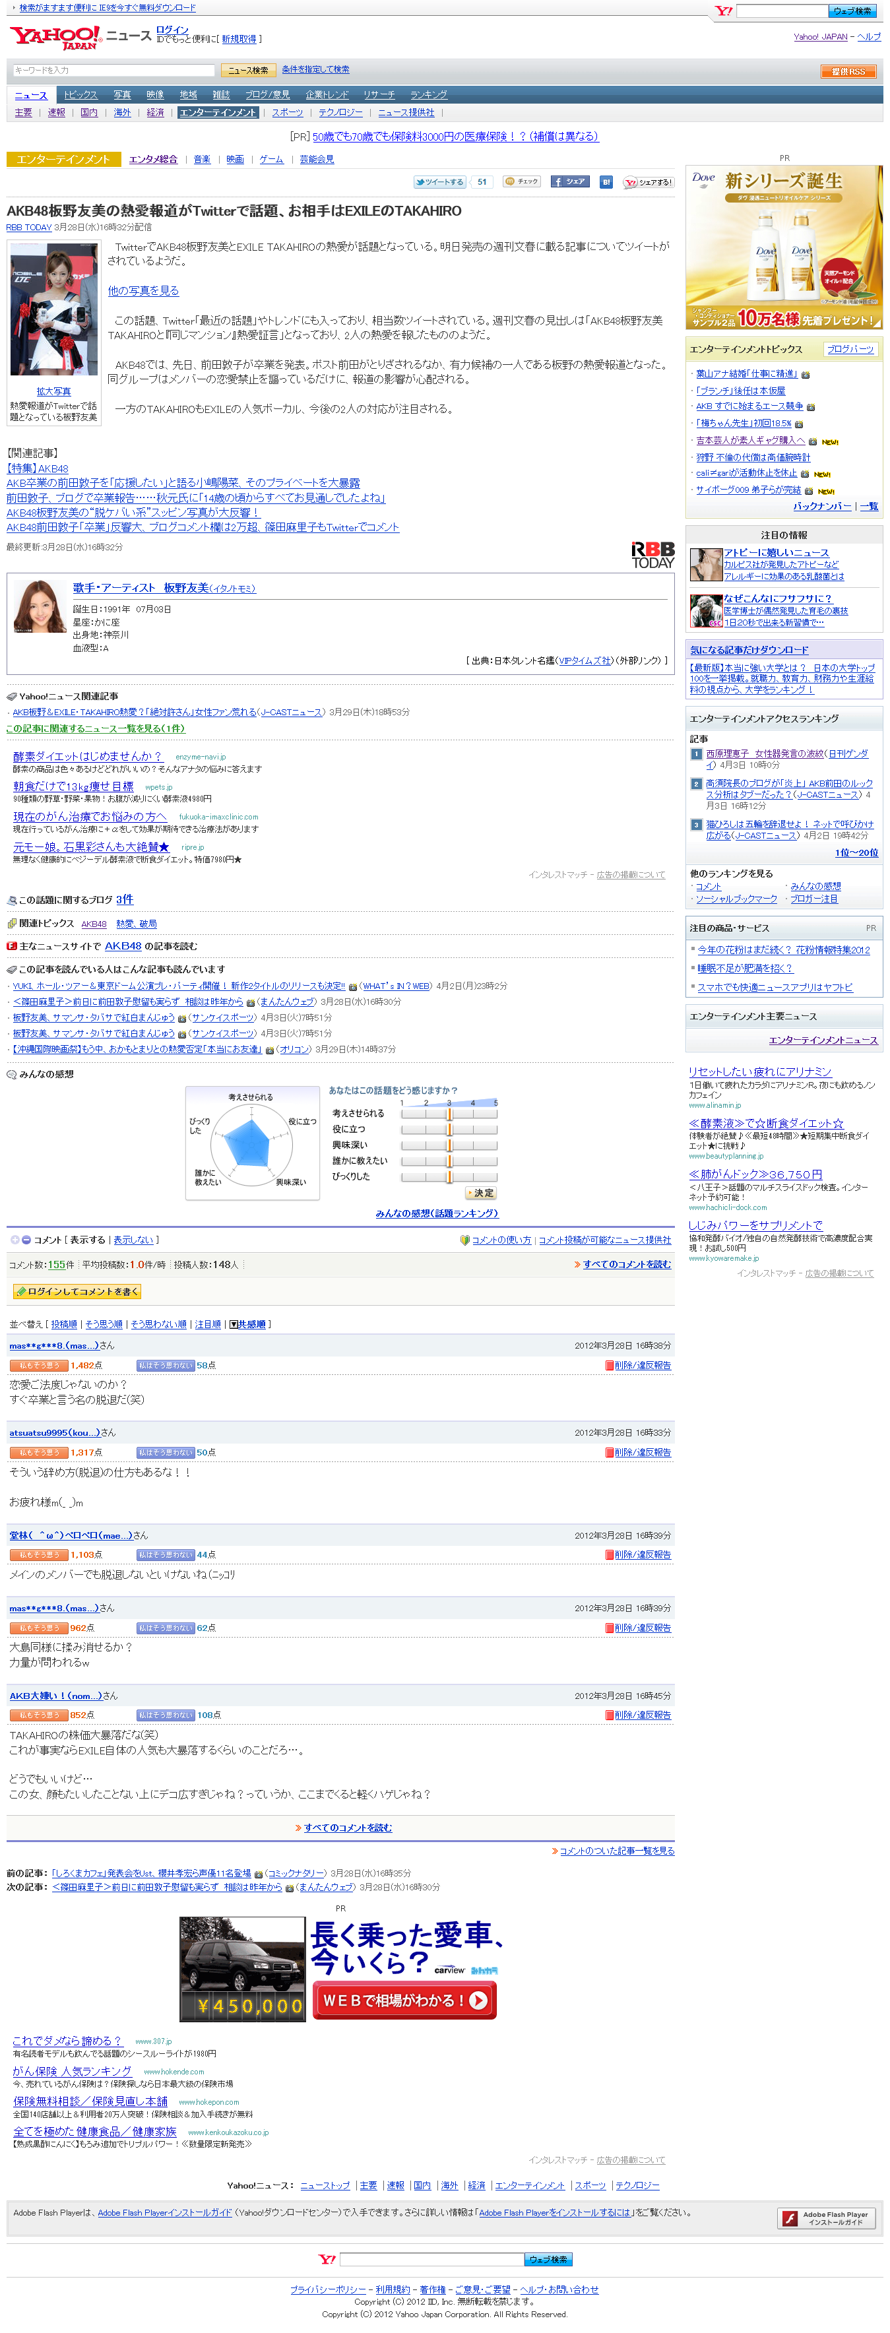The image size is (890, 2333).
Task: Open the upper すべてのコメントを読む link
Action: point(627,1264)
